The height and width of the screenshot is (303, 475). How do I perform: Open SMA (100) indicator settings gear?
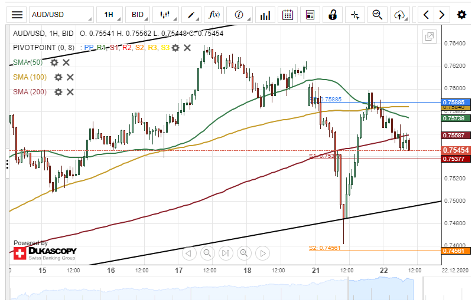(x=58, y=77)
